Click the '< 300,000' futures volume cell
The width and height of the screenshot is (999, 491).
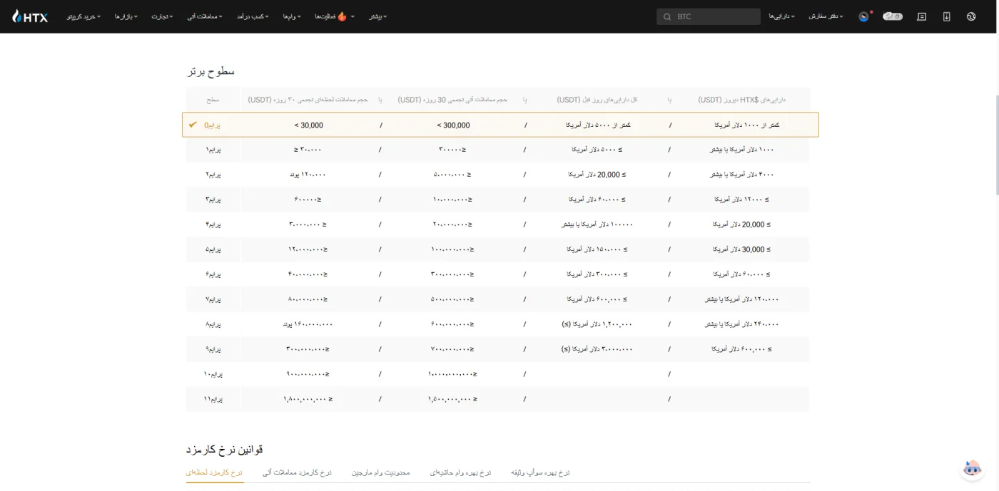[x=453, y=125]
